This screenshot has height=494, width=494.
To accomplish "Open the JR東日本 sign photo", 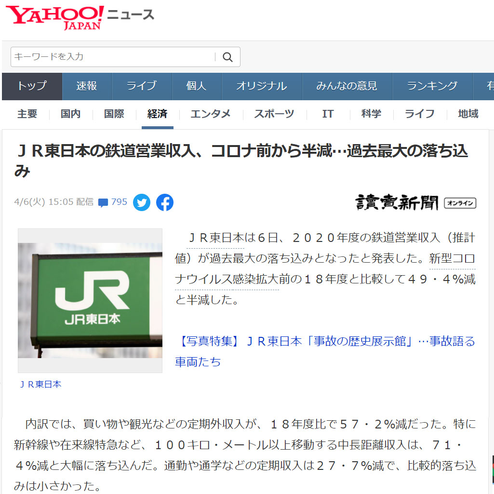I will point(90,301).
